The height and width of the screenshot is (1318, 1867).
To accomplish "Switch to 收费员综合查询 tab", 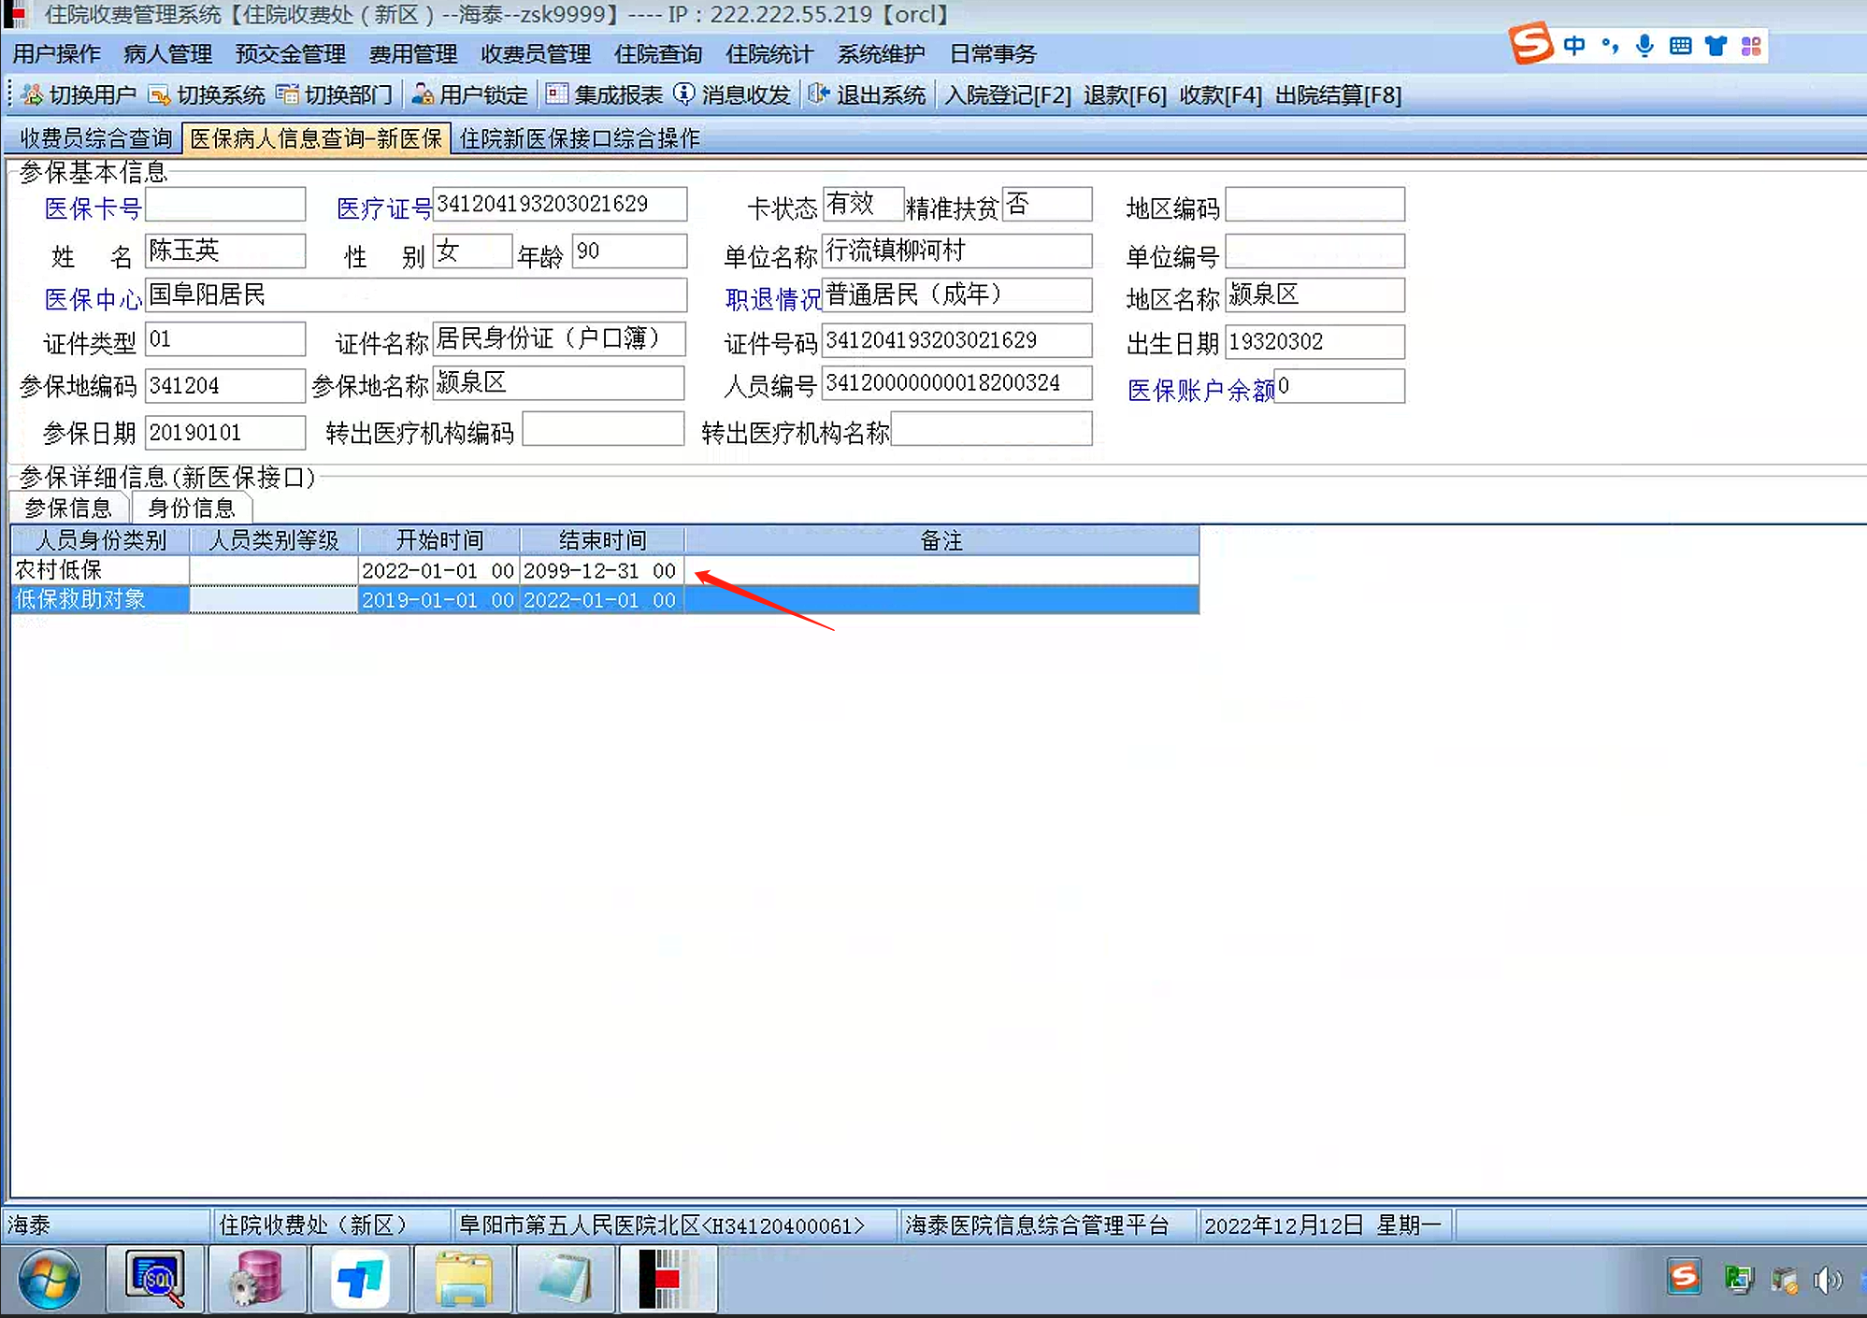I will click(x=96, y=138).
